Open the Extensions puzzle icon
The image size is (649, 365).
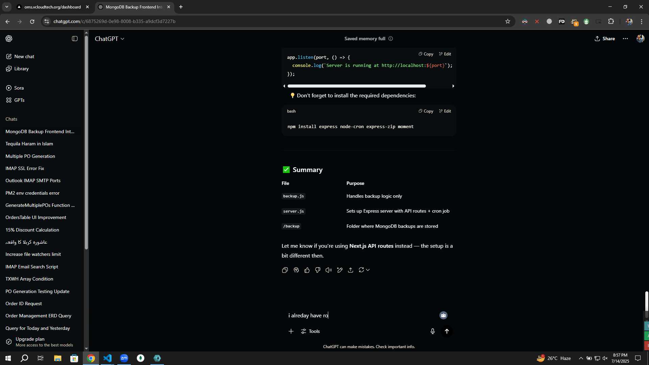coord(611,21)
